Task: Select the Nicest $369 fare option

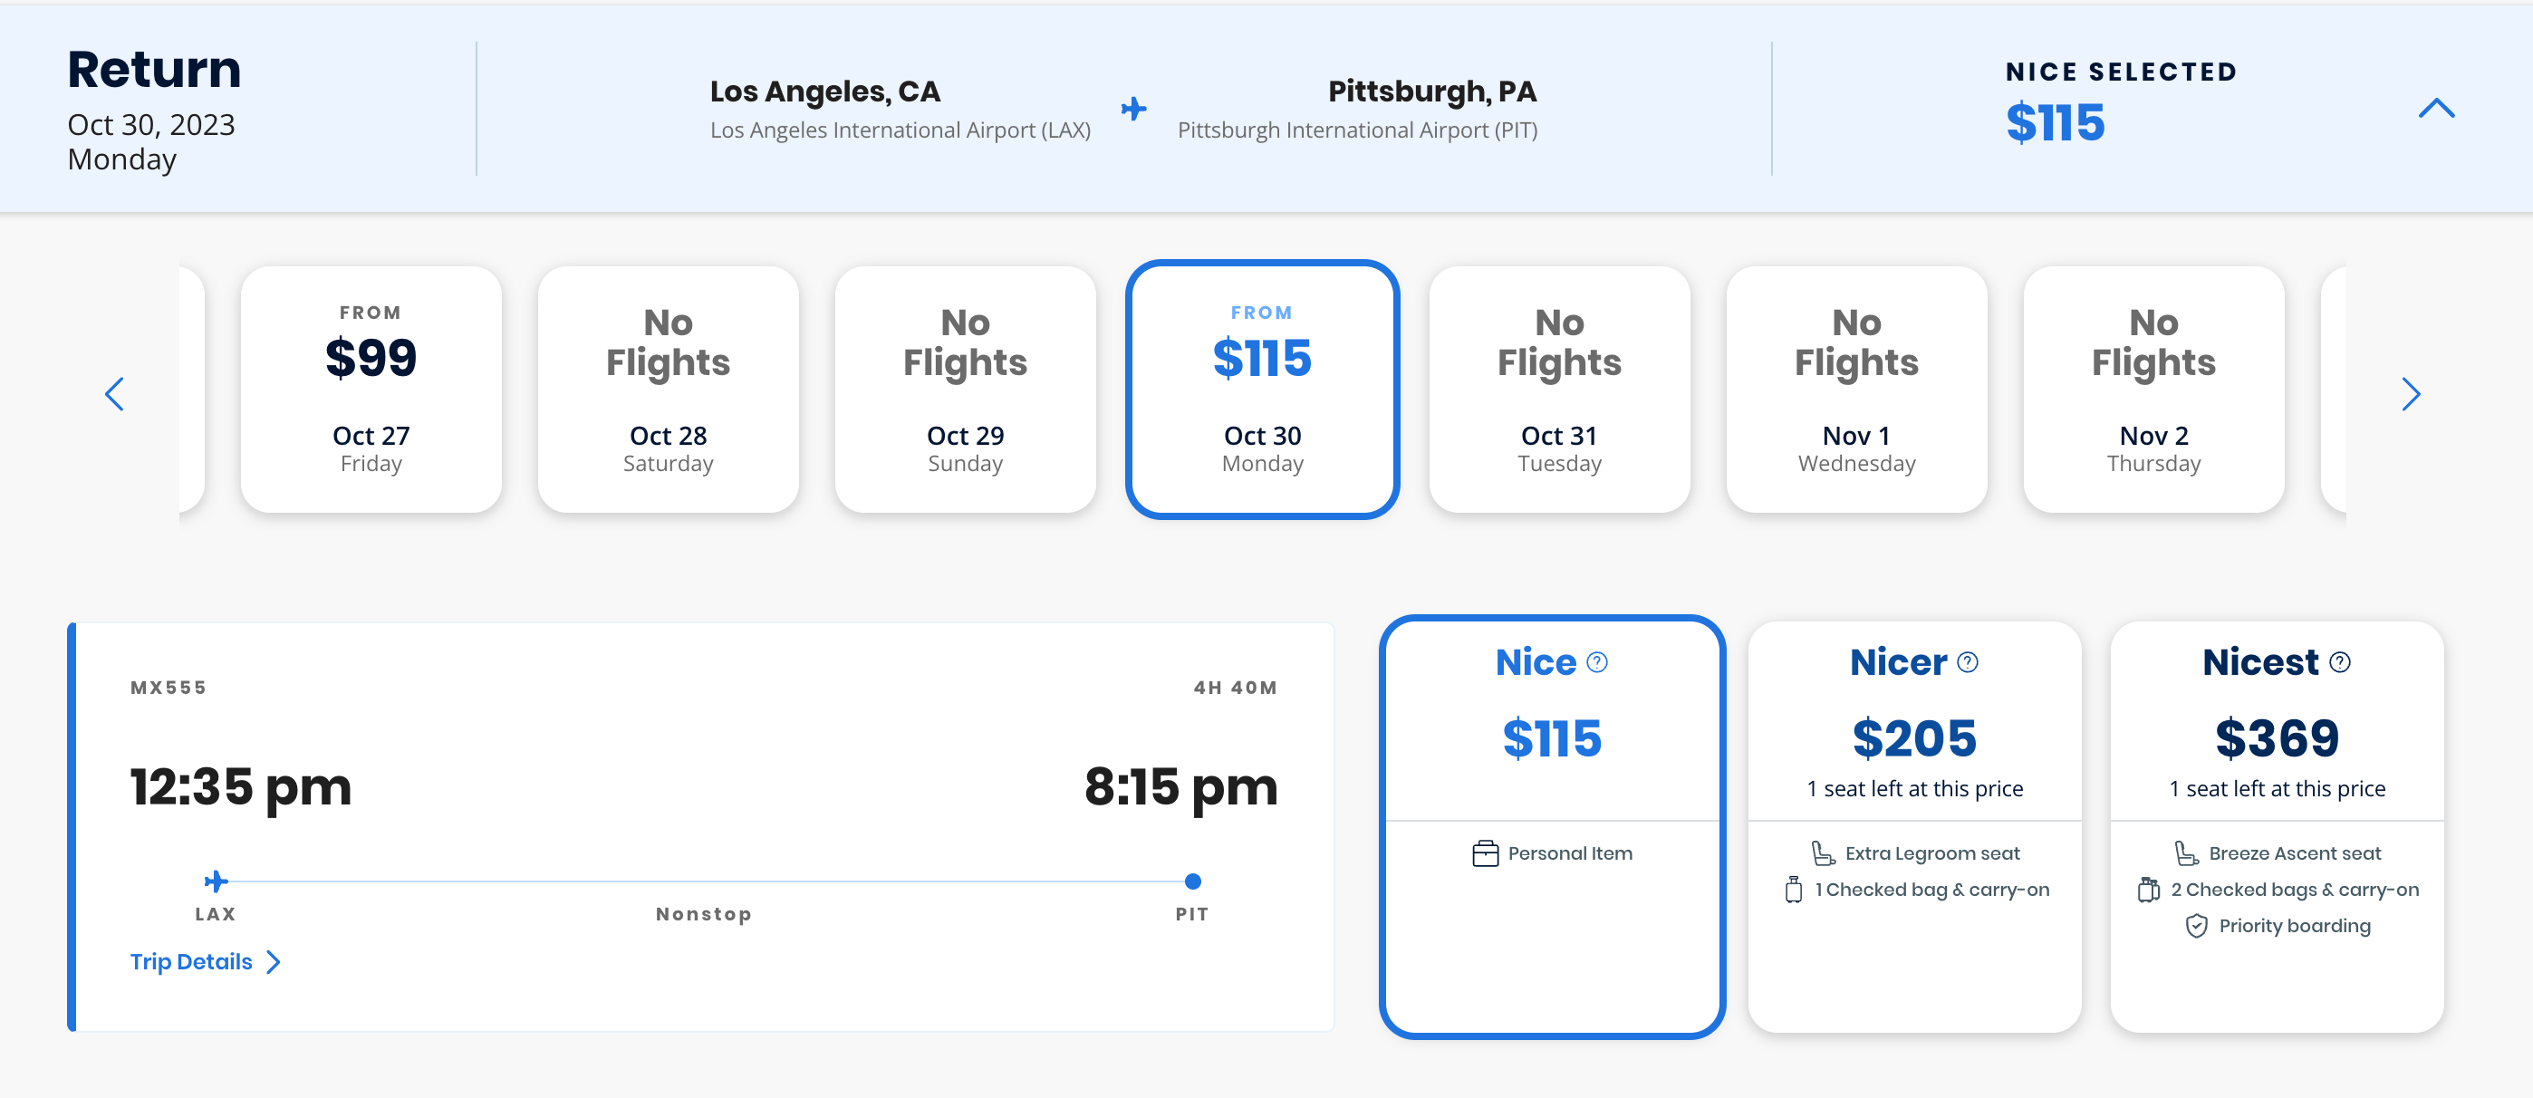Action: click(x=2277, y=737)
